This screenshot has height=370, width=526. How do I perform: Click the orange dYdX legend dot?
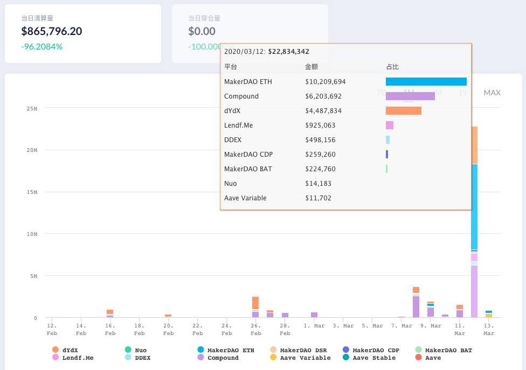[x=56, y=350]
